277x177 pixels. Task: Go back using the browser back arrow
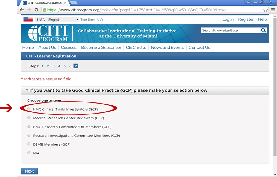22,10
